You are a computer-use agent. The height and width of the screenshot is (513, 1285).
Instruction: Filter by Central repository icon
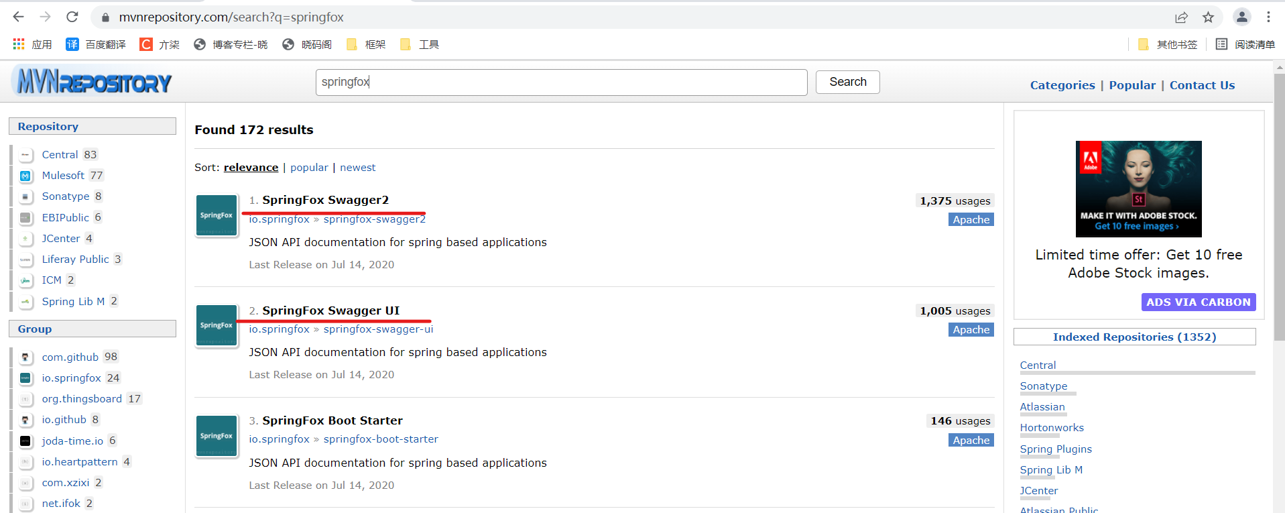[x=25, y=155]
